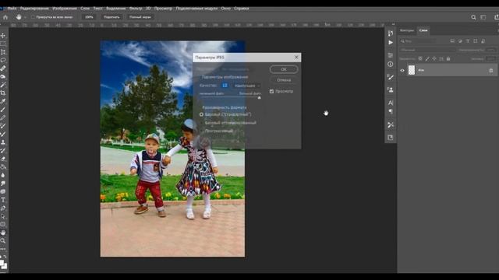Select the Базовый (стандартный) radio option
499x280 pixels.
click(201, 114)
